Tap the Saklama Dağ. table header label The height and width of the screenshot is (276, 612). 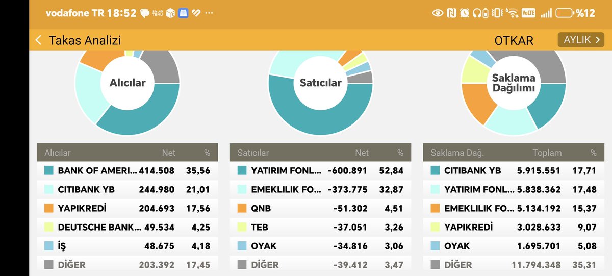pyautogui.click(x=457, y=153)
